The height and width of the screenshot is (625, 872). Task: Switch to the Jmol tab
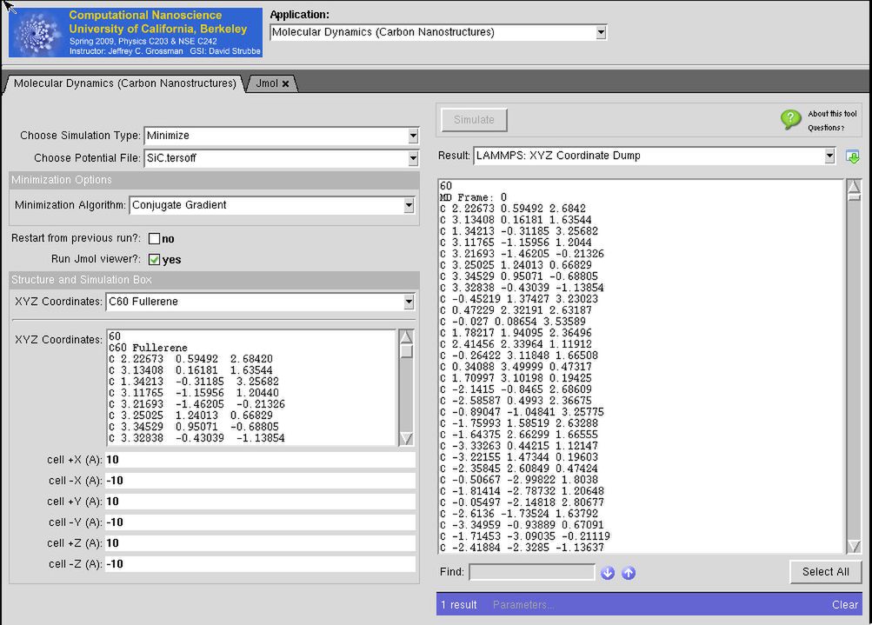272,83
